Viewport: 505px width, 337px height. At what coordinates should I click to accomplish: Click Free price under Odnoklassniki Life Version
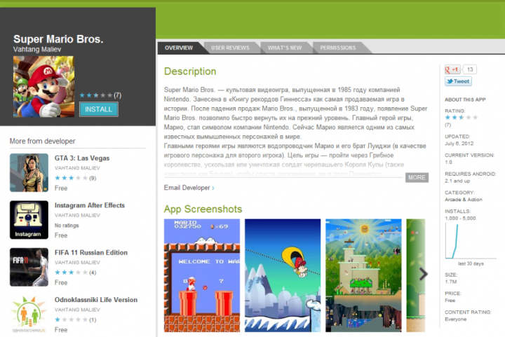coord(61,330)
